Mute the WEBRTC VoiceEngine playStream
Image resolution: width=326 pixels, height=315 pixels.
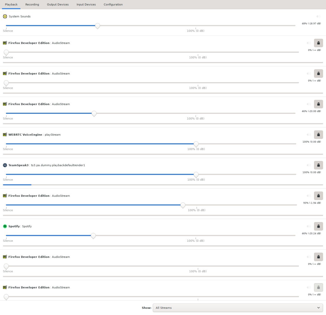click(309, 135)
